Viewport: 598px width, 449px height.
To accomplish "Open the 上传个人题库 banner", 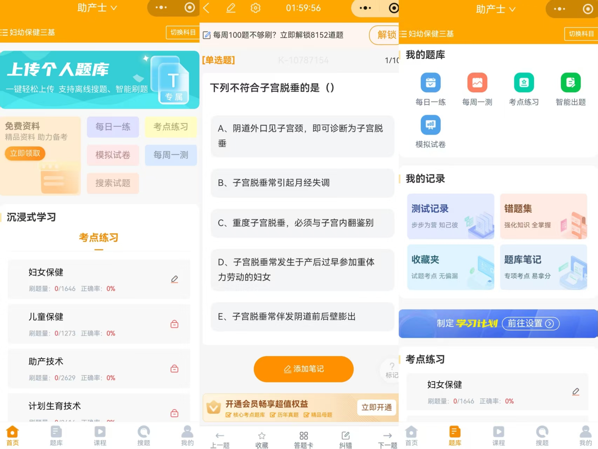I will pos(100,80).
